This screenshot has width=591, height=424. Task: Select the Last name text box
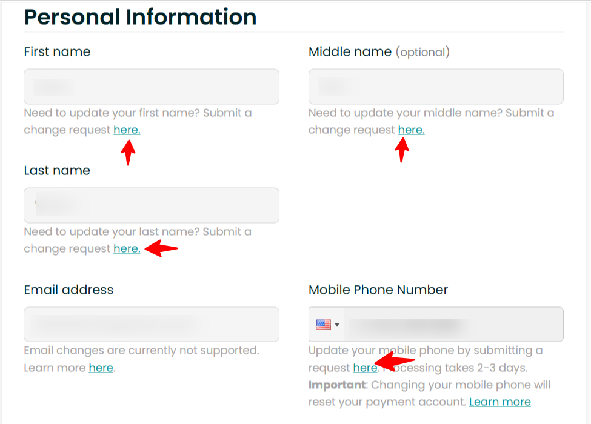click(x=152, y=205)
